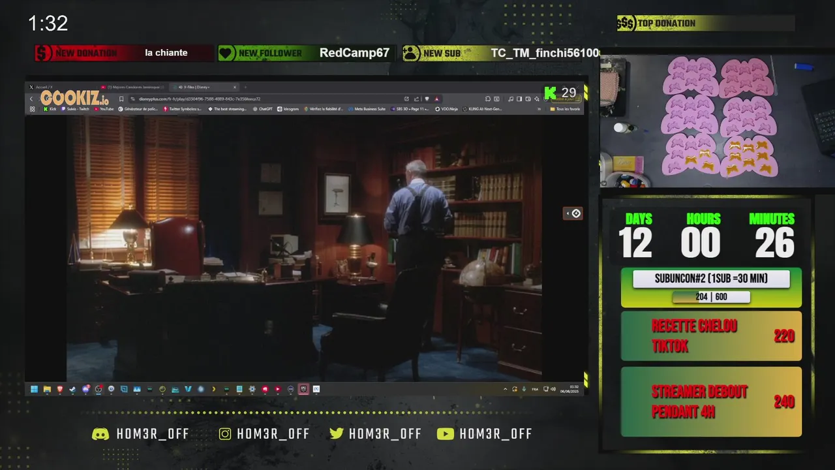Open The best streaming... bookmark
Viewport: 835px width, 470px height.
(227, 109)
